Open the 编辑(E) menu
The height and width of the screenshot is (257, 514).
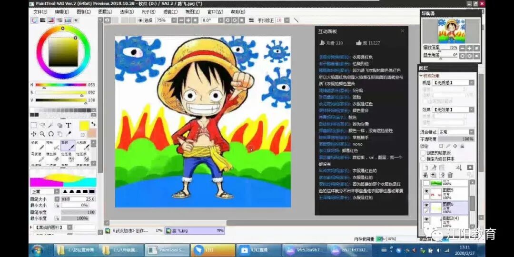61,11
